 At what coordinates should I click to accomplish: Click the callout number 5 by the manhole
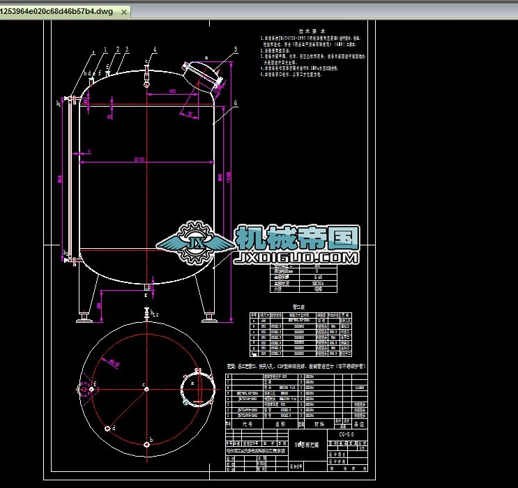click(x=236, y=49)
